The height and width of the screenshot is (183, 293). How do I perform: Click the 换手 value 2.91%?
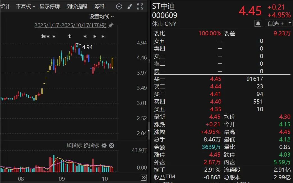(x=212, y=170)
